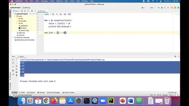
Task: Expand External Libraries node
Action: [x=13, y=37]
